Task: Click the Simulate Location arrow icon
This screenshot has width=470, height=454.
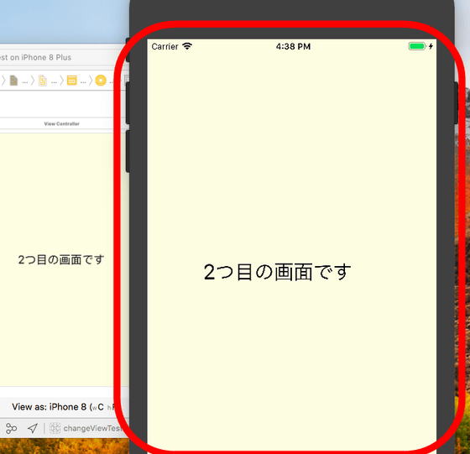Action: [33, 428]
